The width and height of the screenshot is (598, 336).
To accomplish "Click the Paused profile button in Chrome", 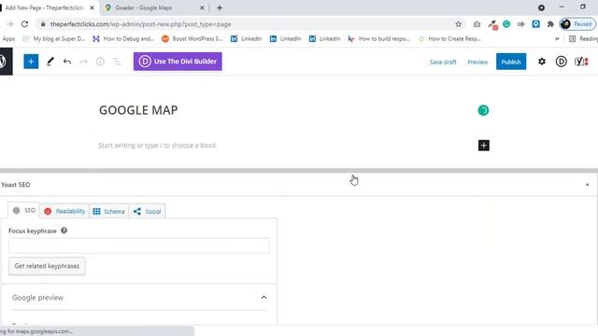I will [x=577, y=24].
